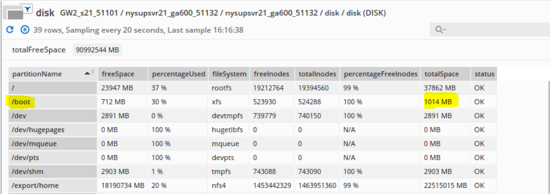Viewport: 550px width, 194px height.
Task: Select the /boot partition row
Action: (x=253, y=102)
